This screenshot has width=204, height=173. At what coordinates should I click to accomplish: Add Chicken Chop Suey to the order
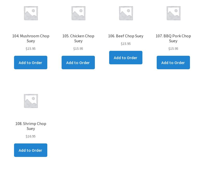pos(78,63)
